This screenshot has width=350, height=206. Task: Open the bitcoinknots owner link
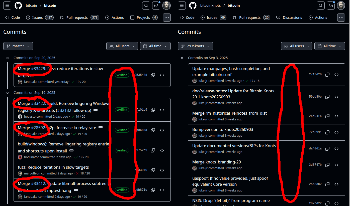click(x=210, y=6)
